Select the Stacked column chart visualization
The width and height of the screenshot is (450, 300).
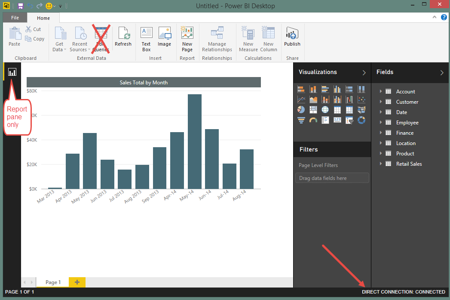(x=313, y=90)
